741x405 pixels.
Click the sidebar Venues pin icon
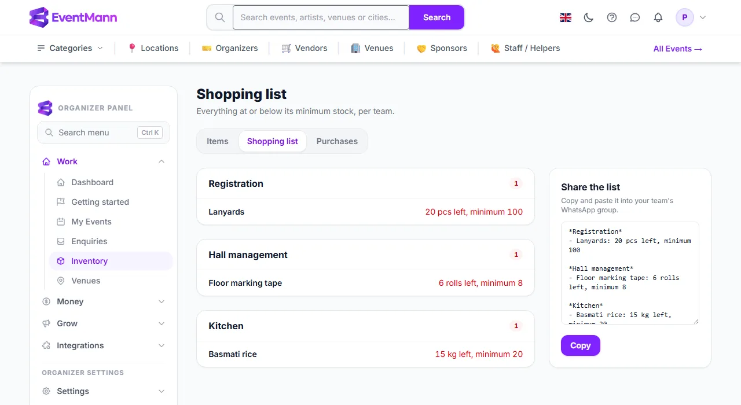coord(61,281)
